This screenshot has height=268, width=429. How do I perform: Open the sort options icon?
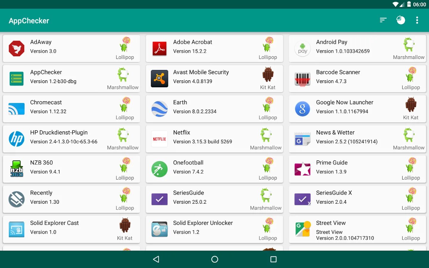pyautogui.click(x=383, y=20)
